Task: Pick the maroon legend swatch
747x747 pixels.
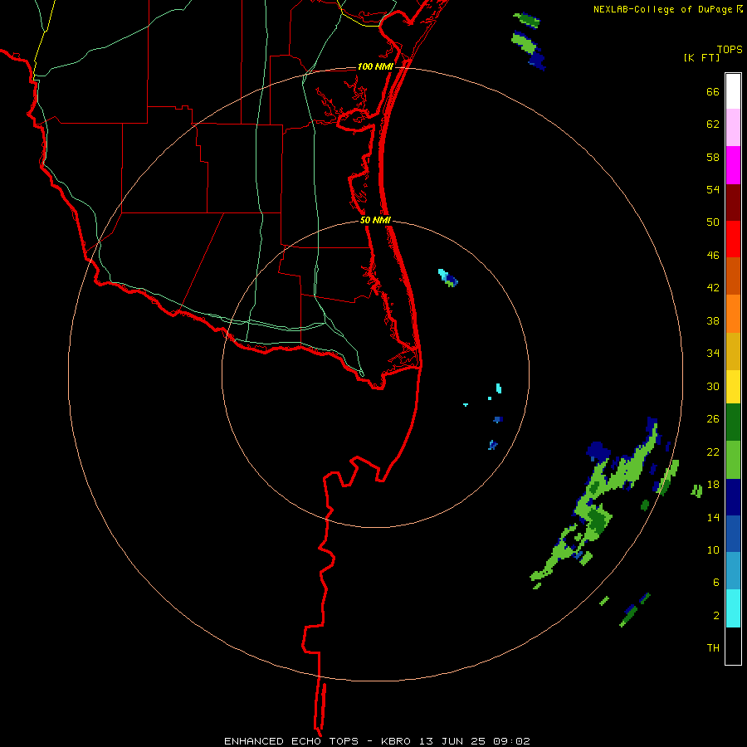Action: pyautogui.click(x=733, y=202)
